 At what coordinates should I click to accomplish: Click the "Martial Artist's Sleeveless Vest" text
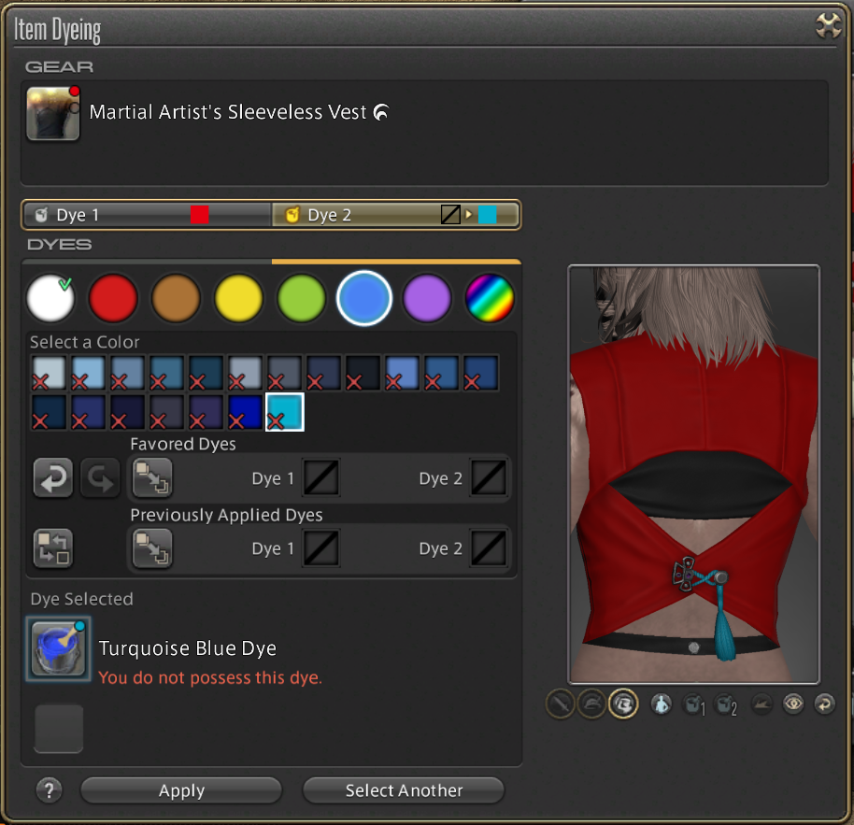point(228,112)
